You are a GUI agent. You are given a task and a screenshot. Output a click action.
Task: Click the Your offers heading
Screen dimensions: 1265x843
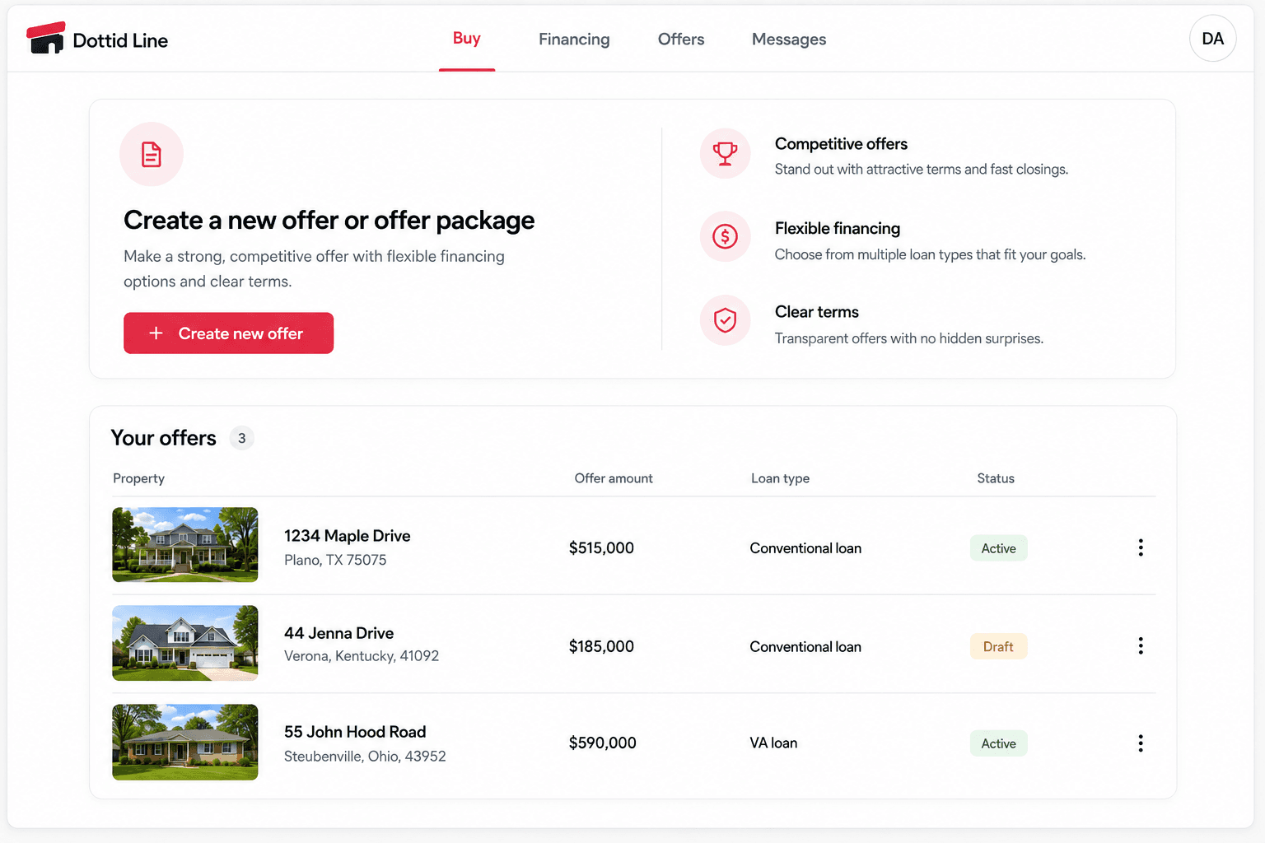click(163, 438)
